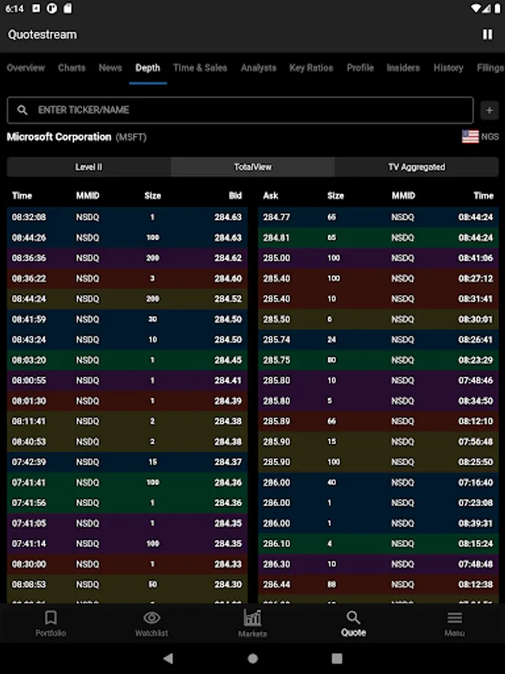This screenshot has height=674, width=505.
Task: Select bid row timed 08:44:26
Action: click(127, 237)
